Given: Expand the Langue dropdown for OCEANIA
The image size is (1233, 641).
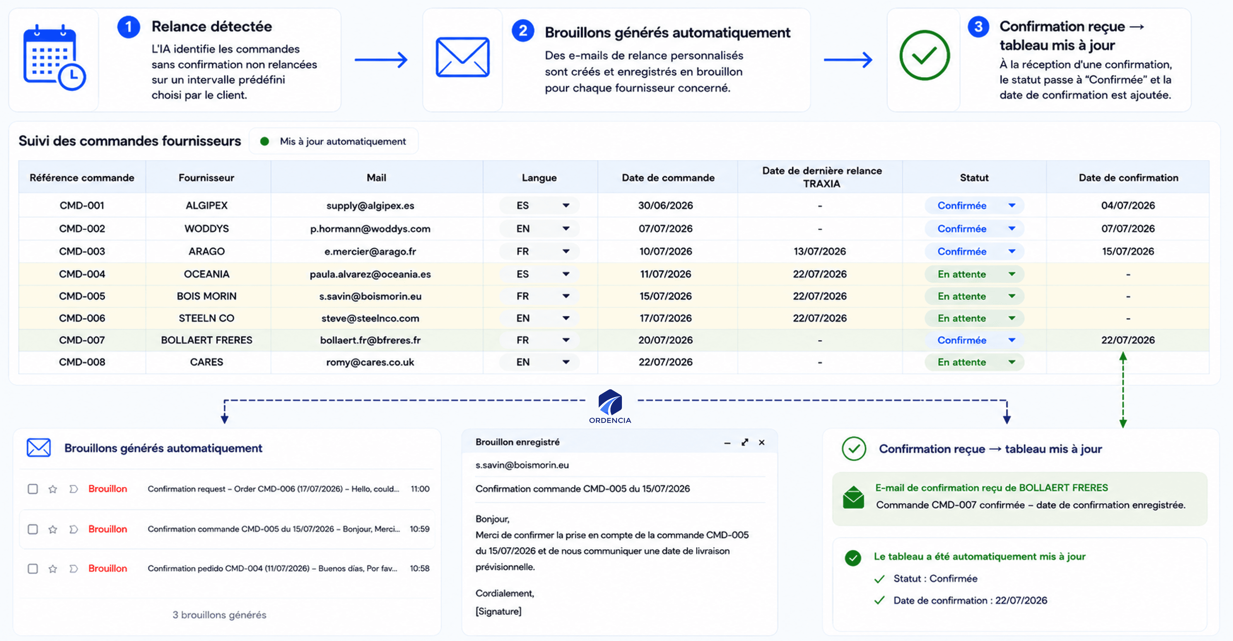Looking at the screenshot, I should click(x=539, y=274).
